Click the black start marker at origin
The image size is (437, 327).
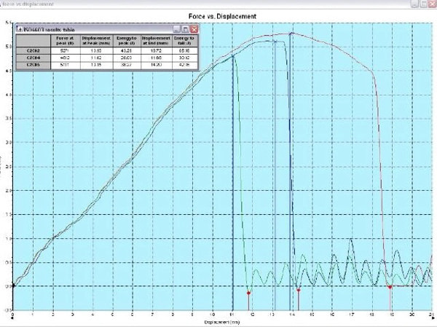12,285
